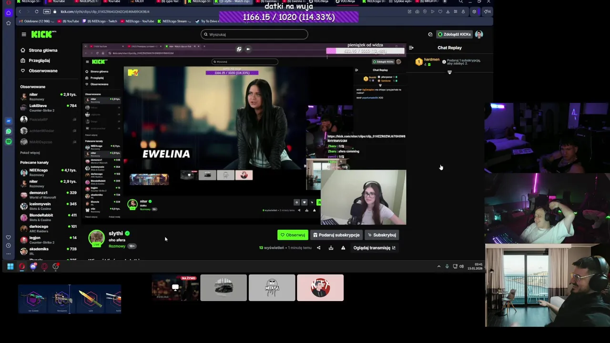This screenshot has width=610, height=343.
Task: Open iceinmyvein Slots & Casino channel
Action: [x=48, y=206]
